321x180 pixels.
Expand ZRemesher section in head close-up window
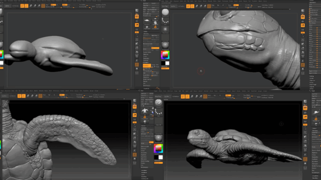[x=146, y=77]
